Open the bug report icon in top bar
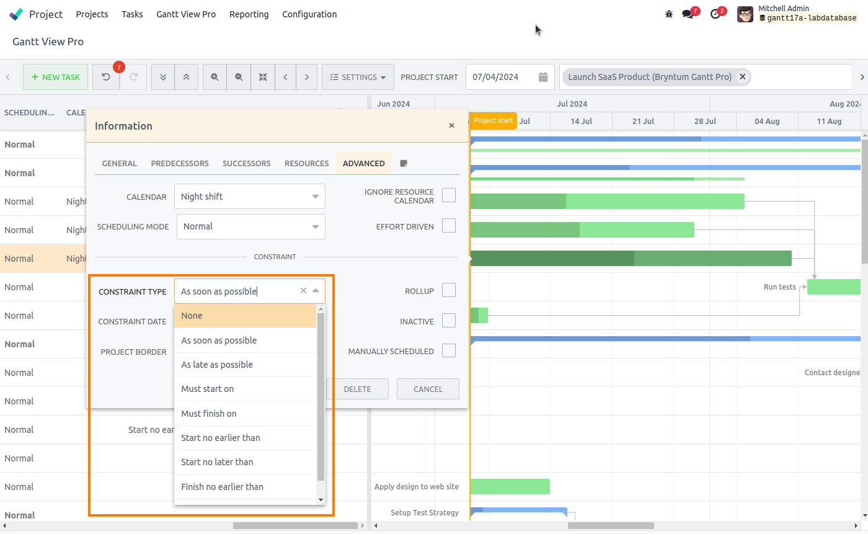The width and height of the screenshot is (868, 534). pyautogui.click(x=668, y=13)
